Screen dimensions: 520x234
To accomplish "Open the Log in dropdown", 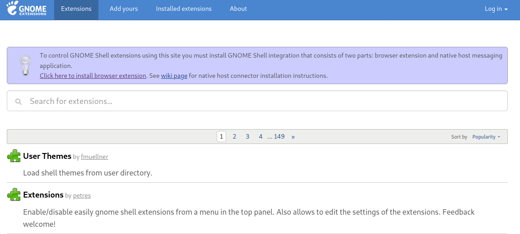I will click(496, 9).
